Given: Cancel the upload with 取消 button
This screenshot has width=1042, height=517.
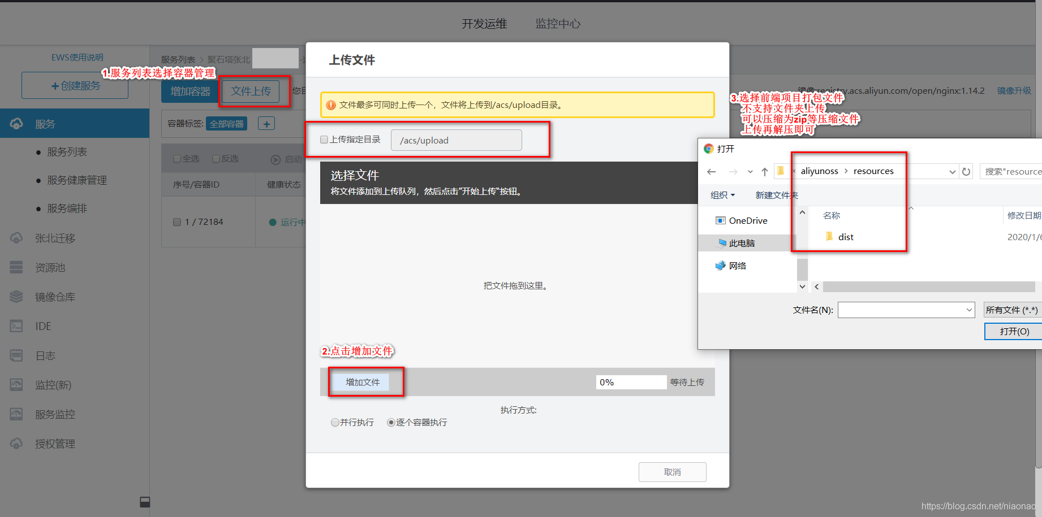Looking at the screenshot, I should pos(672,472).
